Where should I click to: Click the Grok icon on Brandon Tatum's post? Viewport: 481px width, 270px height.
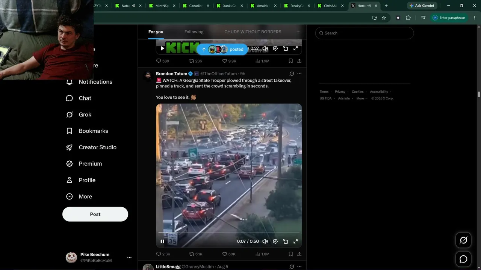(x=292, y=73)
